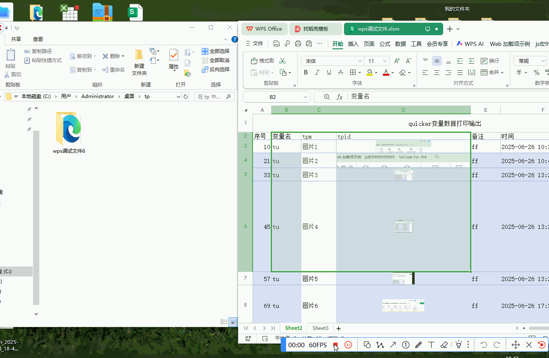The image size is (549, 358).
Task: Click the red font color swatch icon
Action: coord(386,72)
